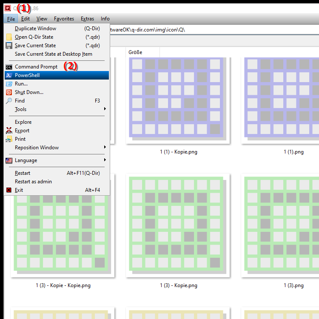The width and height of the screenshot is (319, 319).
Task: Launch Command Prompt from File menu
Action: (x=57, y=67)
